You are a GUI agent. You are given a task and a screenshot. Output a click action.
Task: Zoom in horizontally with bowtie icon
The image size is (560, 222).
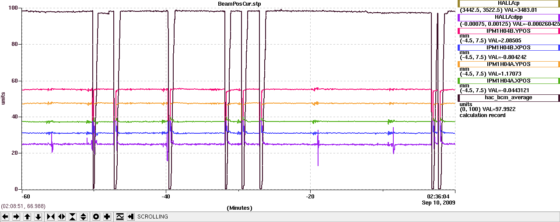51,217
